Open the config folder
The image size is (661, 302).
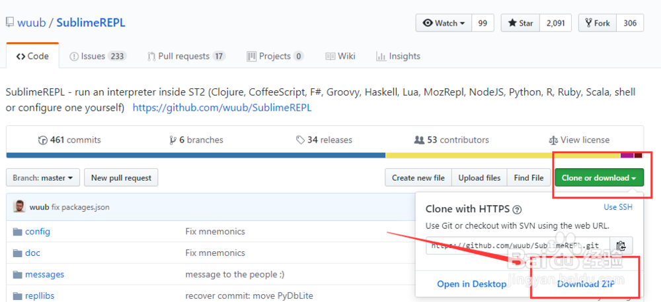pyautogui.click(x=38, y=231)
